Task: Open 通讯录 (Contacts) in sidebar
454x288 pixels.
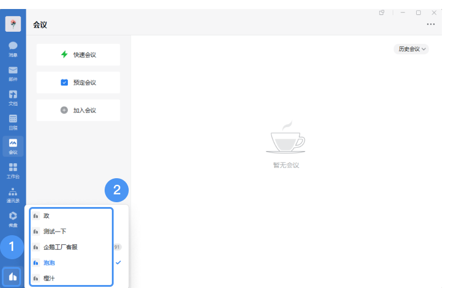Action: pyautogui.click(x=13, y=195)
